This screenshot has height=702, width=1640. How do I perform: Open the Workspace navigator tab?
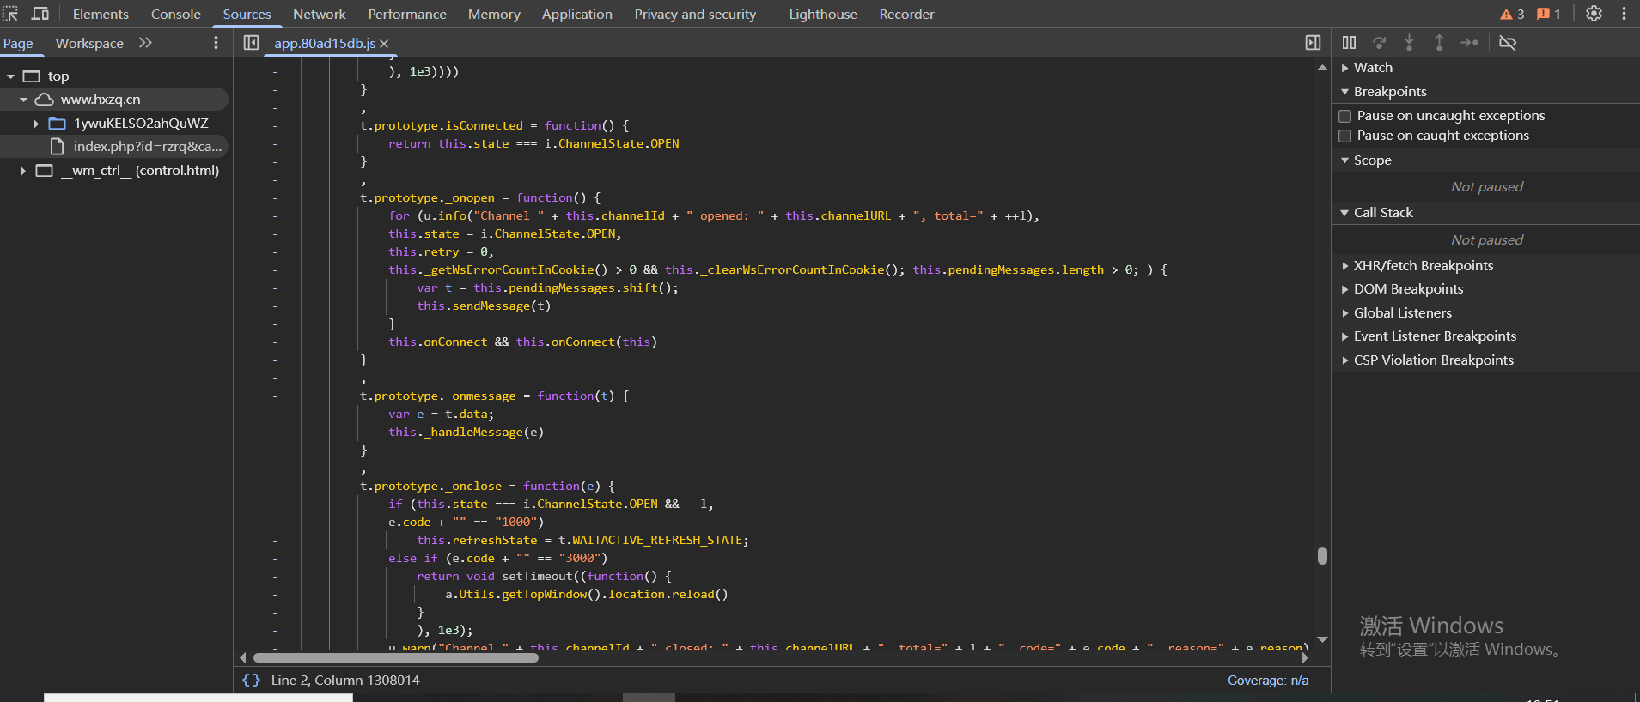click(89, 43)
